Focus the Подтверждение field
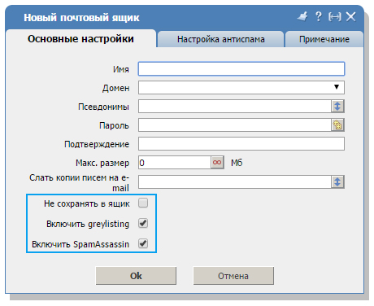374x306 pixels. (x=241, y=143)
